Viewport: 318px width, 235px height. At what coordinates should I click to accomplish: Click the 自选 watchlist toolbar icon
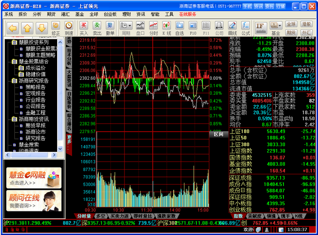tap(180, 27)
